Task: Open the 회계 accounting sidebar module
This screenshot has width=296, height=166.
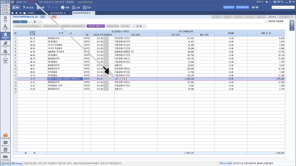Action: click(5, 19)
